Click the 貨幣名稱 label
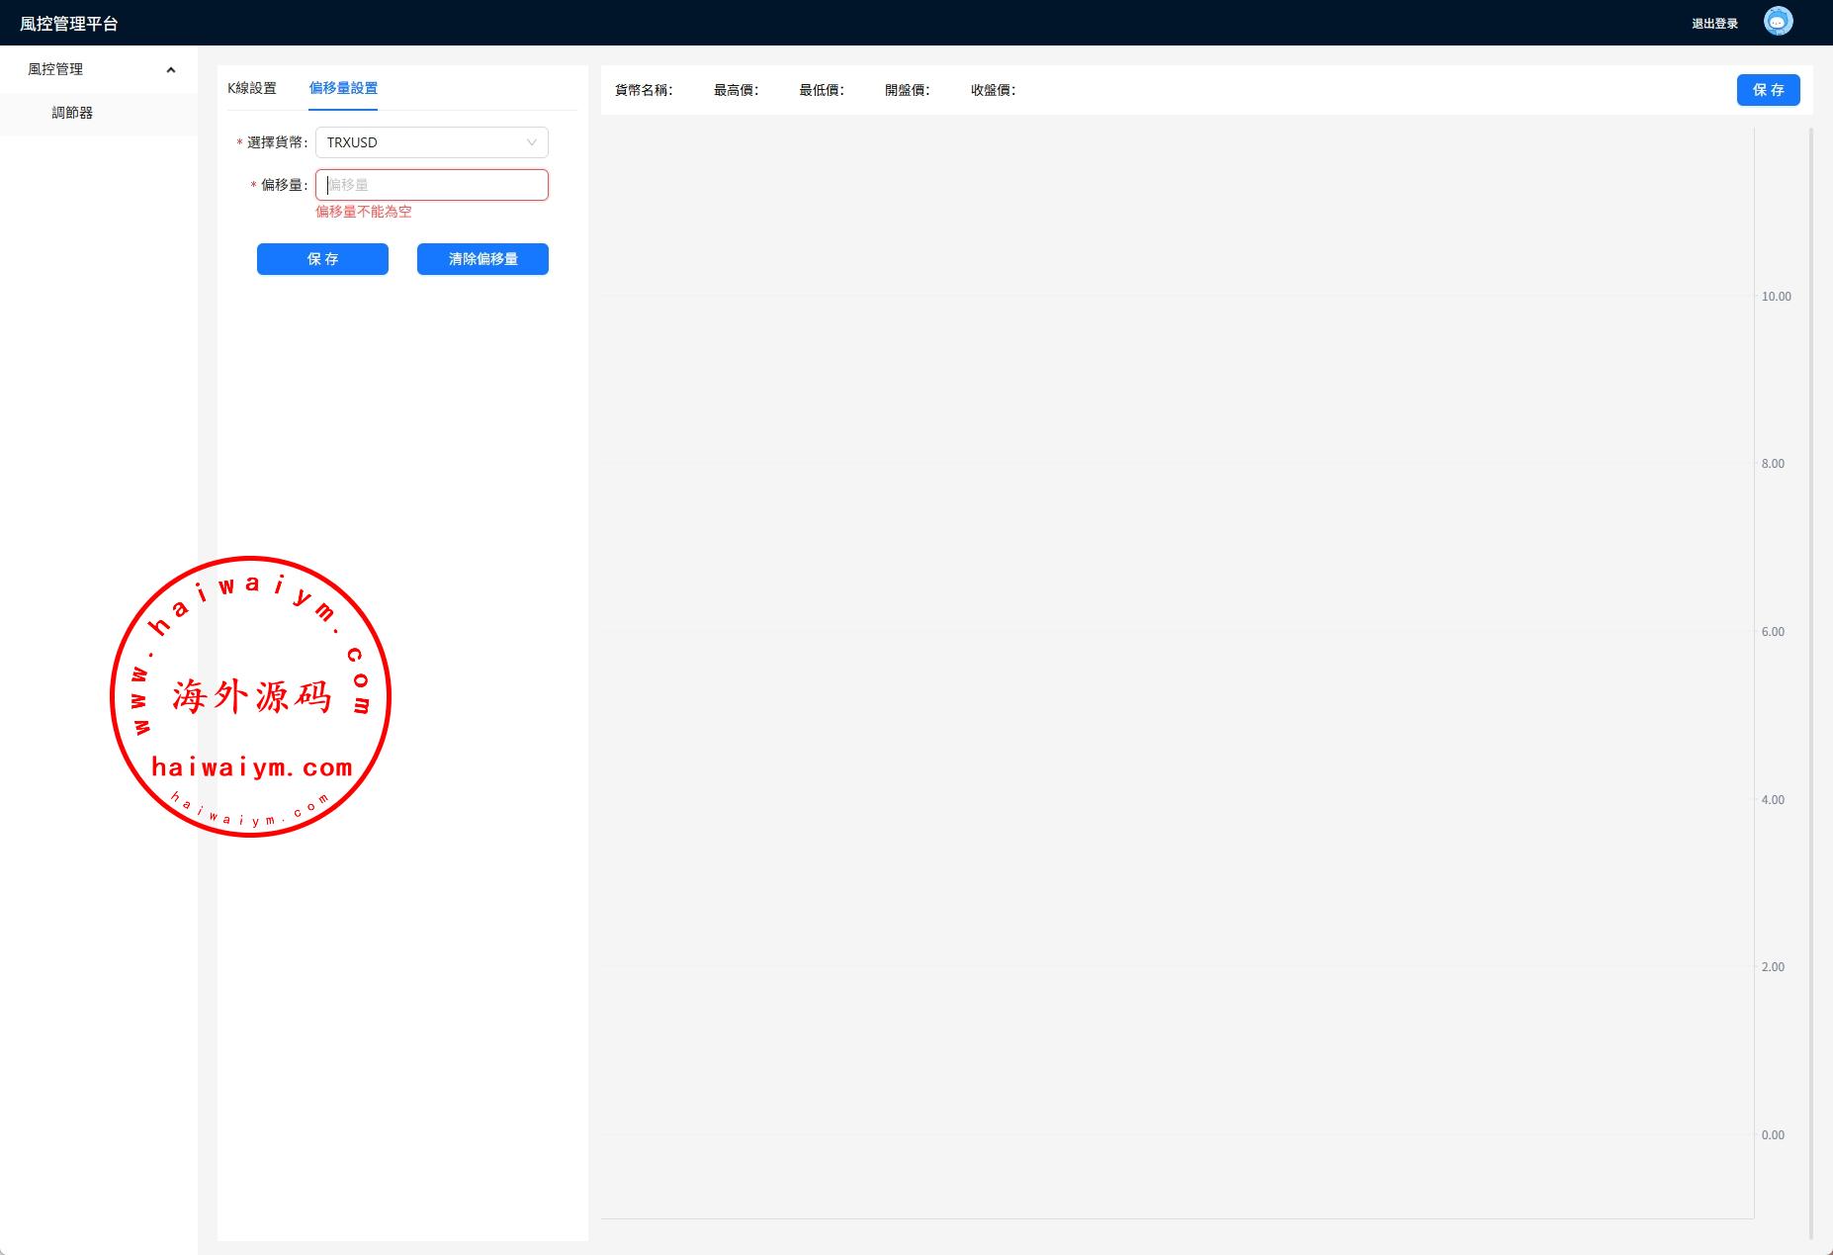The image size is (1833, 1255). 644,90
